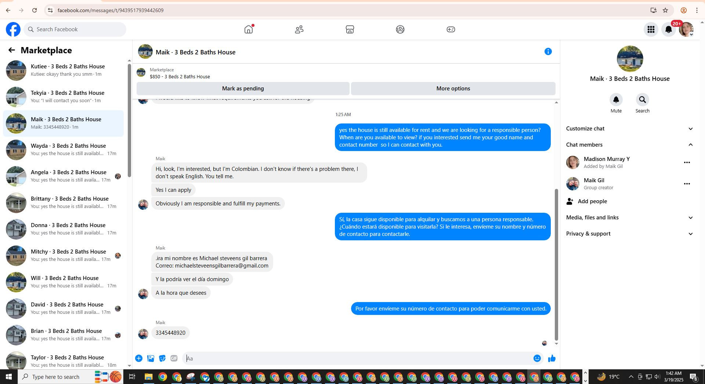Click in the Search Facebook field
This screenshot has height=384, width=705.
75,29
